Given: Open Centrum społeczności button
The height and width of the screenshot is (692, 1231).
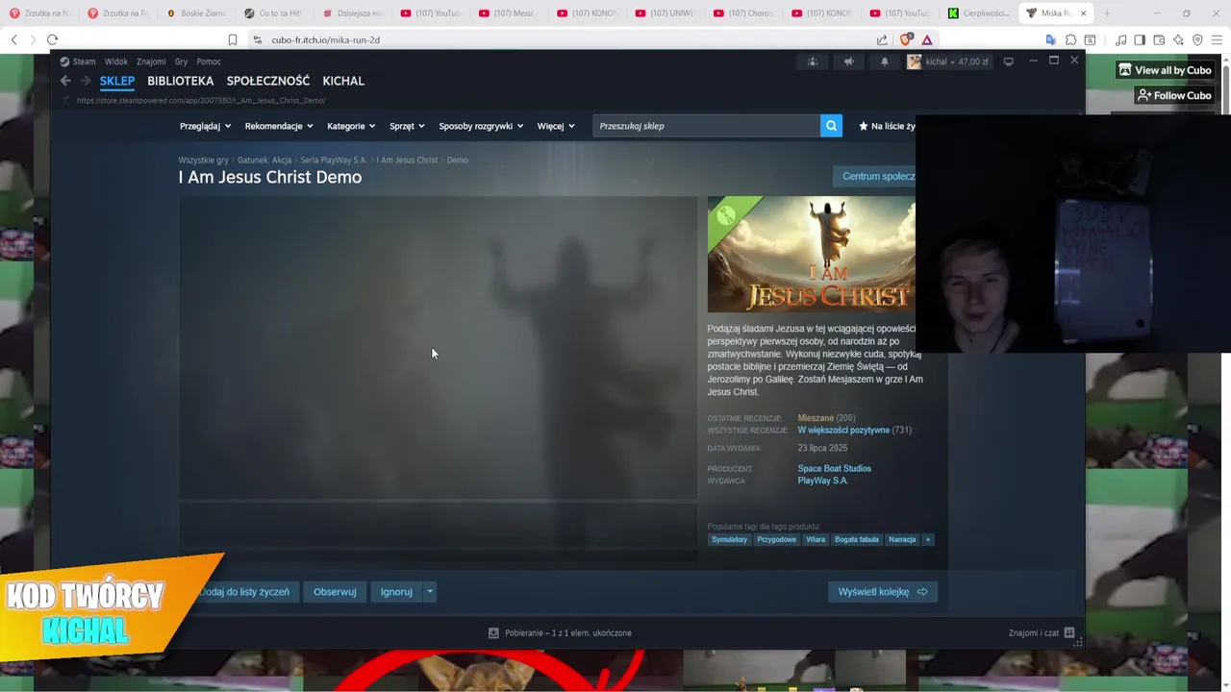Looking at the screenshot, I should click(x=874, y=176).
